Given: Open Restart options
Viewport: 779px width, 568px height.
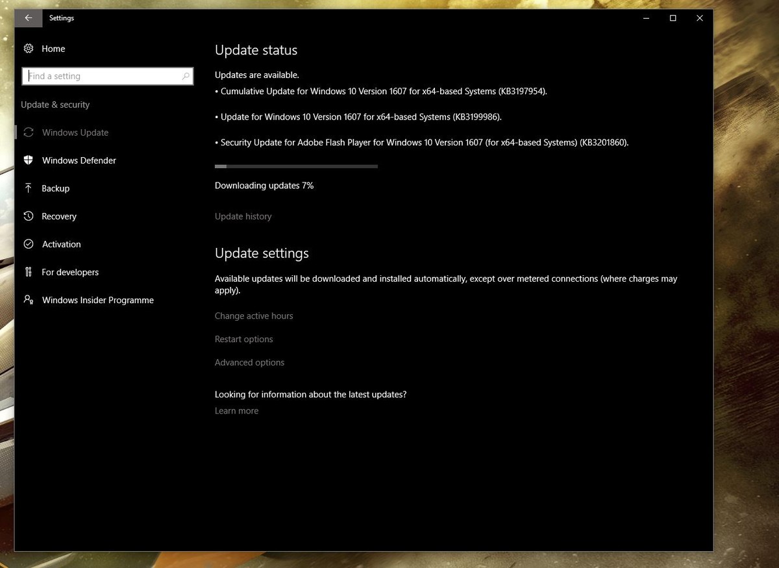Looking at the screenshot, I should coord(243,339).
